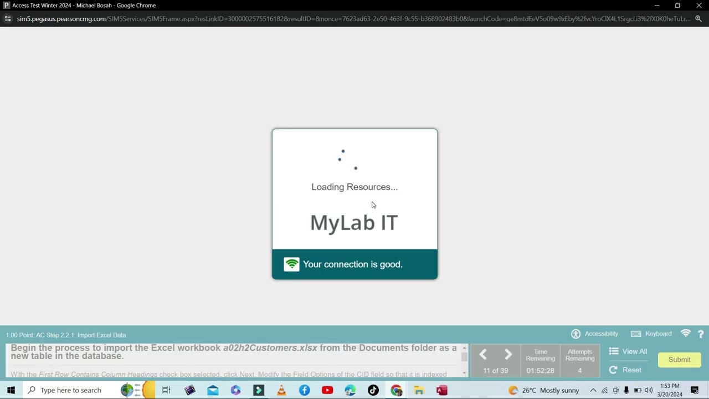Reset the current question

point(625,370)
